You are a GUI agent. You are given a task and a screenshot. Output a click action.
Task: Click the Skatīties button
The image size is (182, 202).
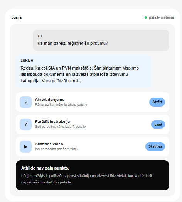pyautogui.click(x=155, y=146)
